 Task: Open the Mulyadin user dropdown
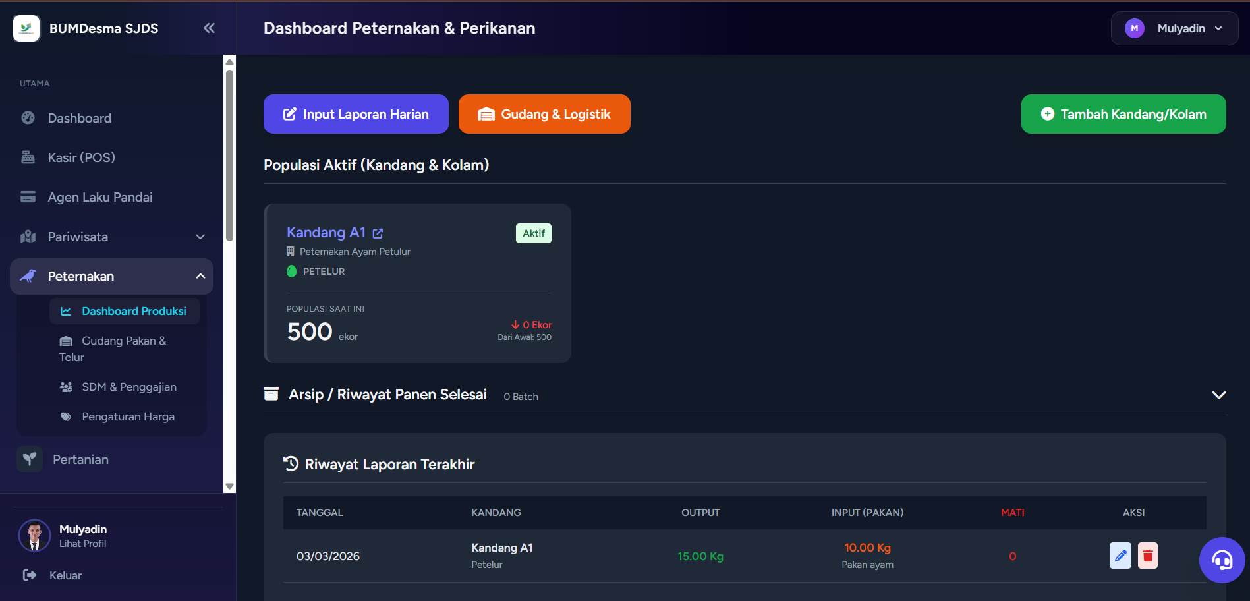click(x=1174, y=28)
